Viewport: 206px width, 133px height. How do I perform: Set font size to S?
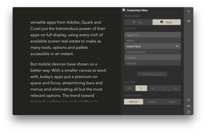click(x=141, y=88)
